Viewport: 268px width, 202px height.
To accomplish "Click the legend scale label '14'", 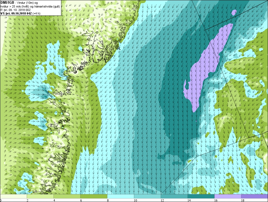I will coord(189,200).
